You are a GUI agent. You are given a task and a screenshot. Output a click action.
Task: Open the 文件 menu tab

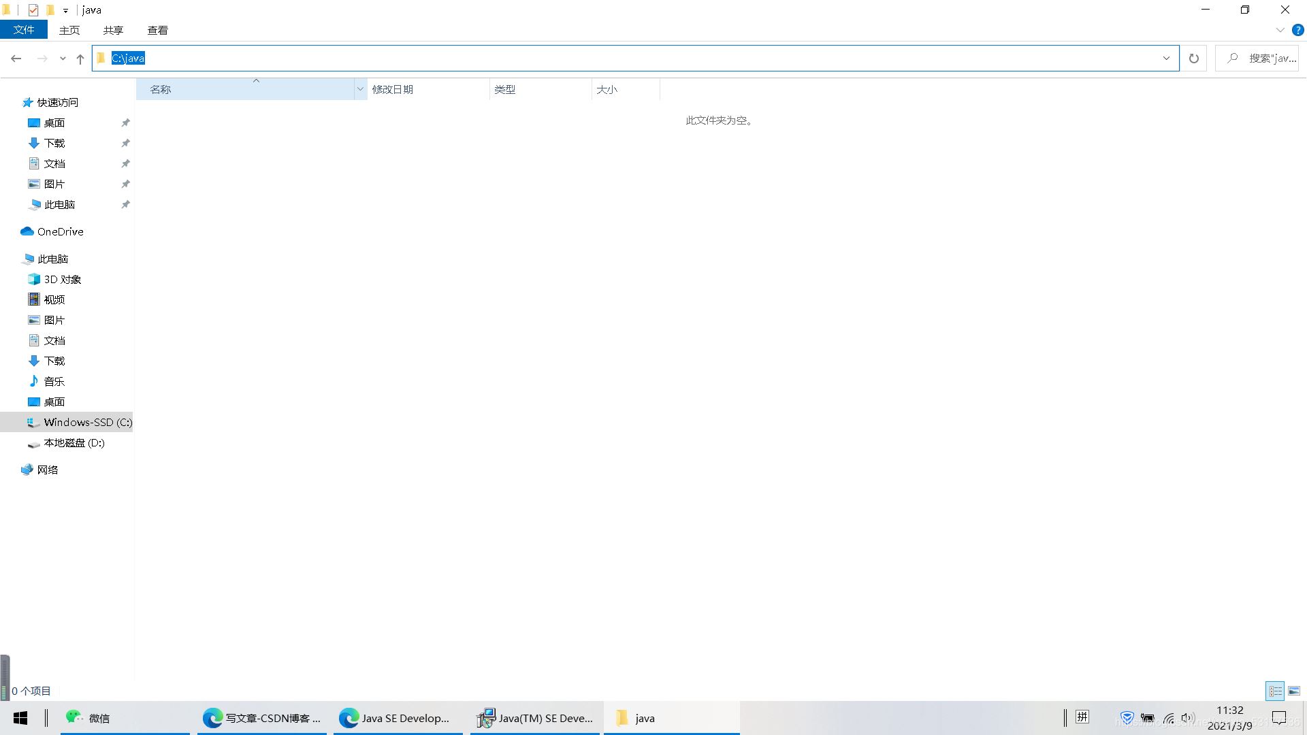[x=24, y=30]
